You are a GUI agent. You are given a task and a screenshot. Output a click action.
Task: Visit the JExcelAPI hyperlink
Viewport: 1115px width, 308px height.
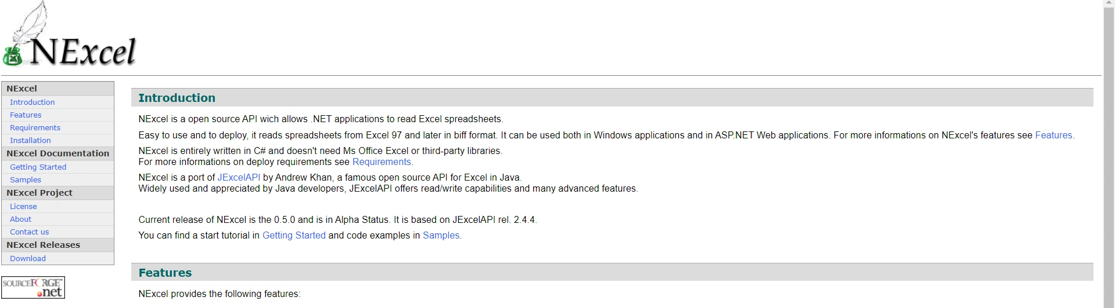tap(239, 177)
